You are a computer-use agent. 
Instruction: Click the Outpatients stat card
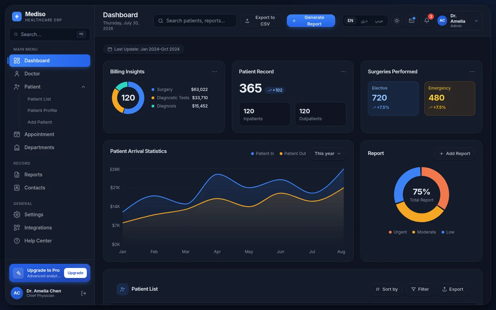click(x=321, y=114)
